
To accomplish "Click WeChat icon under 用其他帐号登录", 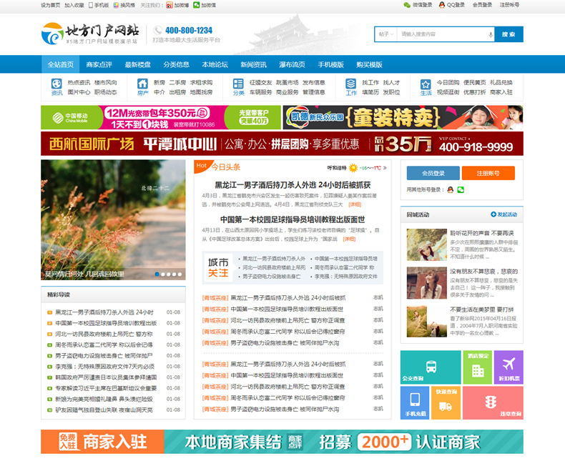I will click(x=461, y=189).
